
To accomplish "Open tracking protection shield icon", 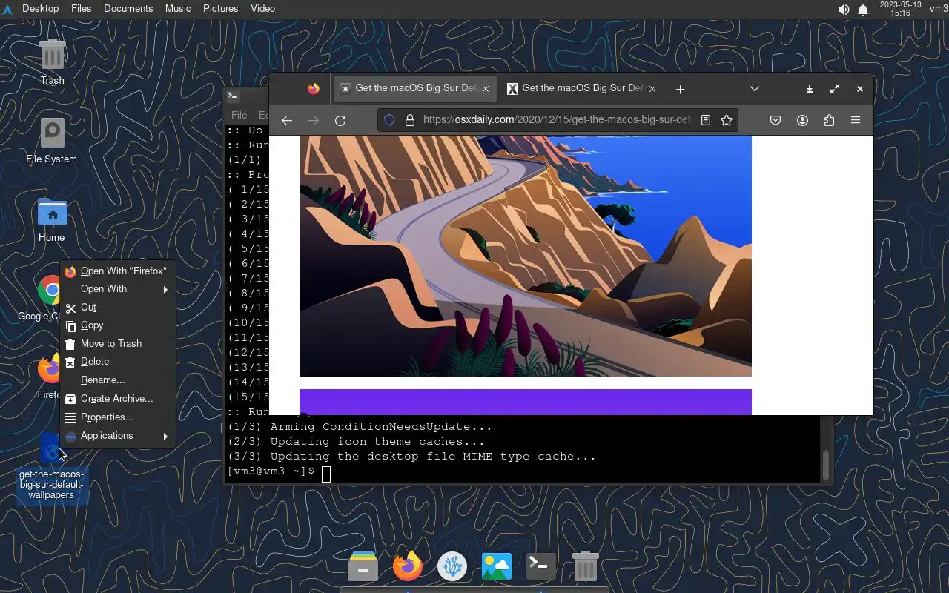I will pyautogui.click(x=389, y=120).
